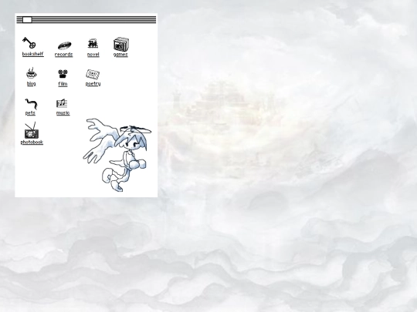Viewport: 417px width, 312px height.
Task: Open the novel text link
Action: (93, 55)
